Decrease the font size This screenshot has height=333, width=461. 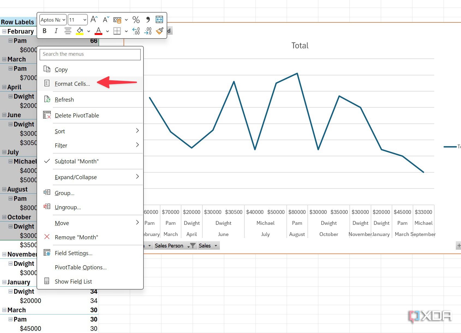[x=105, y=19]
